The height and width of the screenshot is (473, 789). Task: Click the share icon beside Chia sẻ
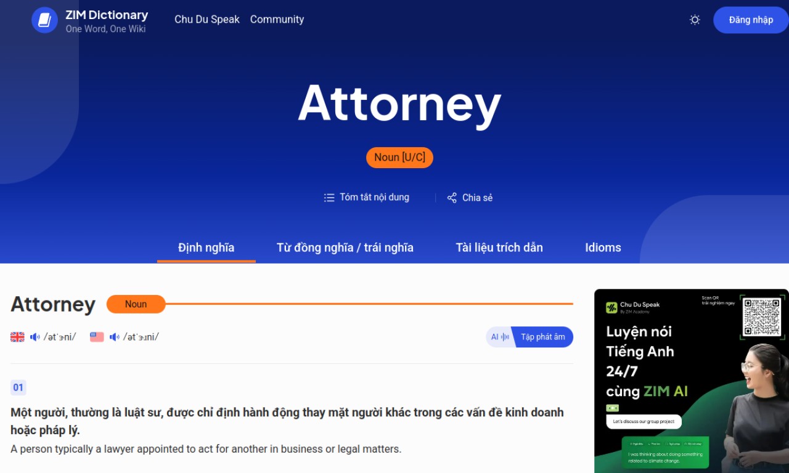[452, 198]
